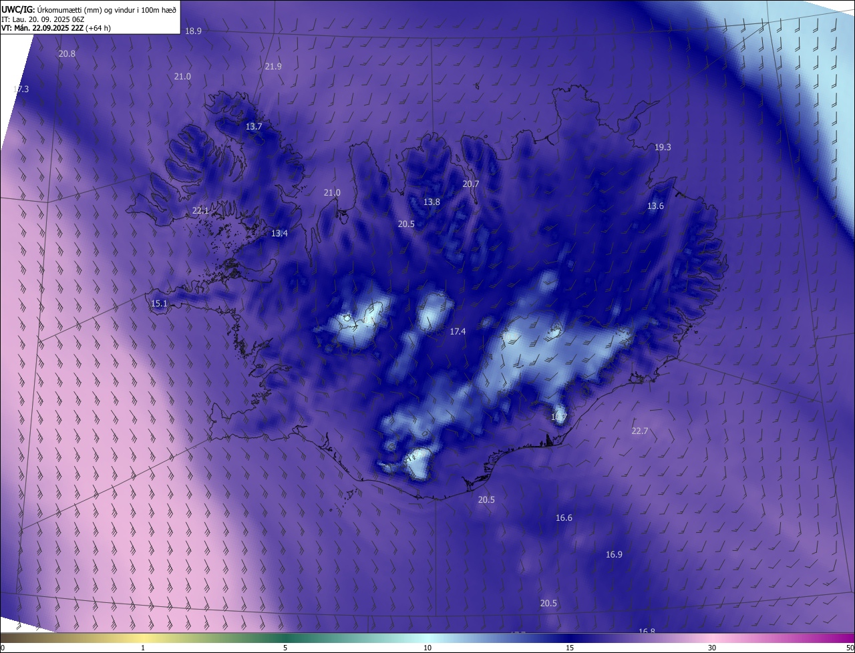
Task: Click the 22.1 value label
Action: coord(200,210)
